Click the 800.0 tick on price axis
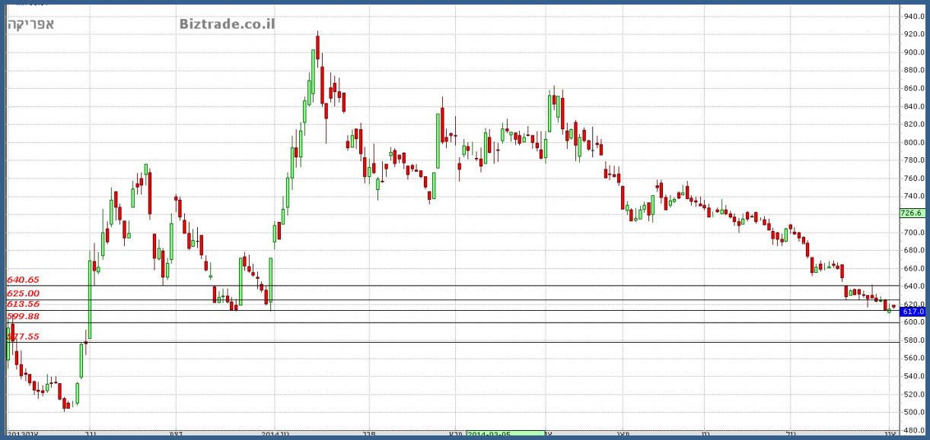The image size is (930, 440). point(913,142)
